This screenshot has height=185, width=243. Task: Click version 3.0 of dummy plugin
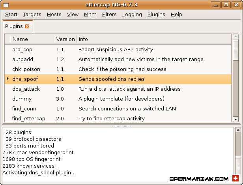click(x=60, y=99)
